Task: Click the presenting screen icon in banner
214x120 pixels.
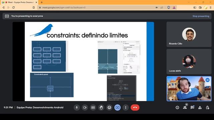Action: click(7, 16)
